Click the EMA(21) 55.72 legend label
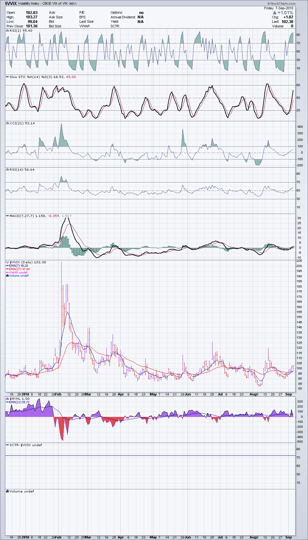Screen dimensions: 308x540 click(19, 402)
